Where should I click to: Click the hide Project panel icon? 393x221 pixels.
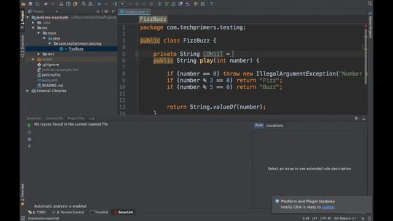(114, 11)
